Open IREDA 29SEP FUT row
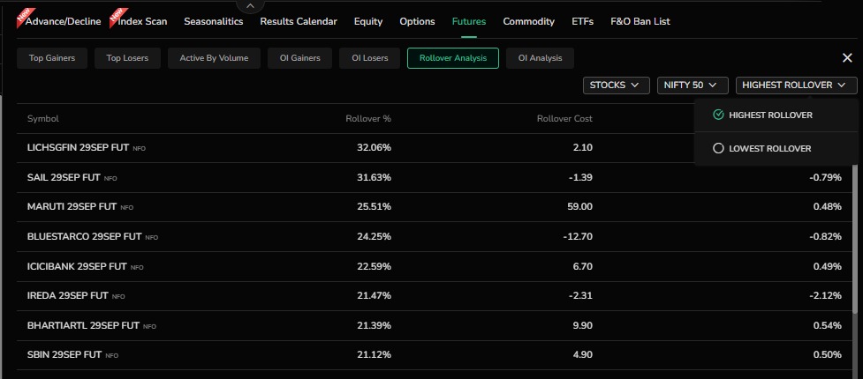The width and height of the screenshot is (863, 379). point(435,295)
